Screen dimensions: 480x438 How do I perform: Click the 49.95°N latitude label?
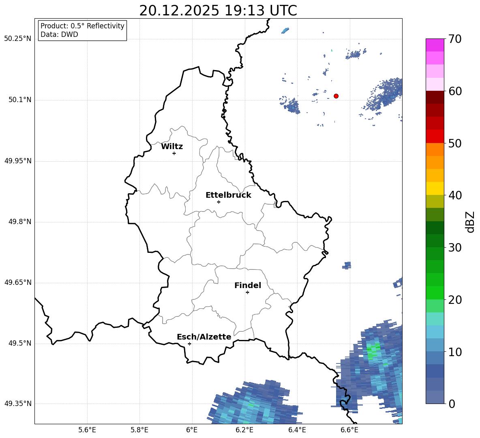click(x=18, y=161)
